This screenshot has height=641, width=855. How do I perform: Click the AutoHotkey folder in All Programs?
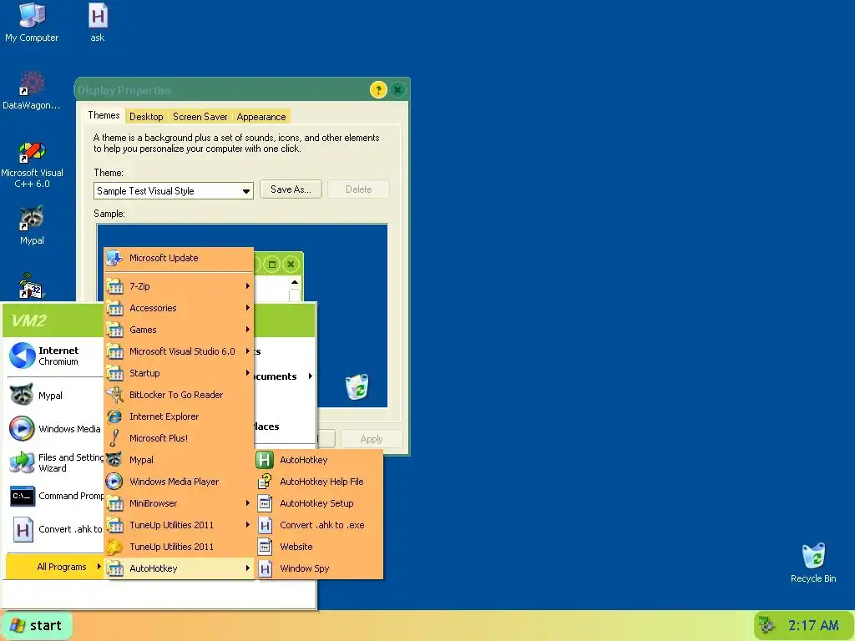pyautogui.click(x=179, y=568)
